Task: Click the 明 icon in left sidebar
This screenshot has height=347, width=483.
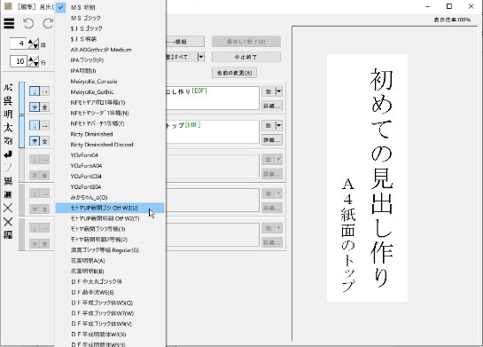Action: [8, 114]
